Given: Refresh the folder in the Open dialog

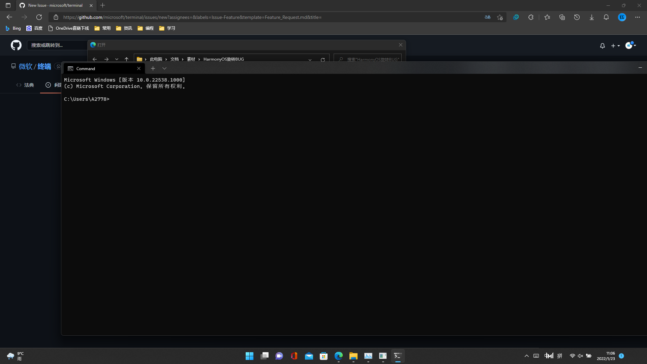Looking at the screenshot, I should [323, 59].
